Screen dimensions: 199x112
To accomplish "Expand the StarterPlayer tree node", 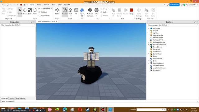I will coord(148,54).
